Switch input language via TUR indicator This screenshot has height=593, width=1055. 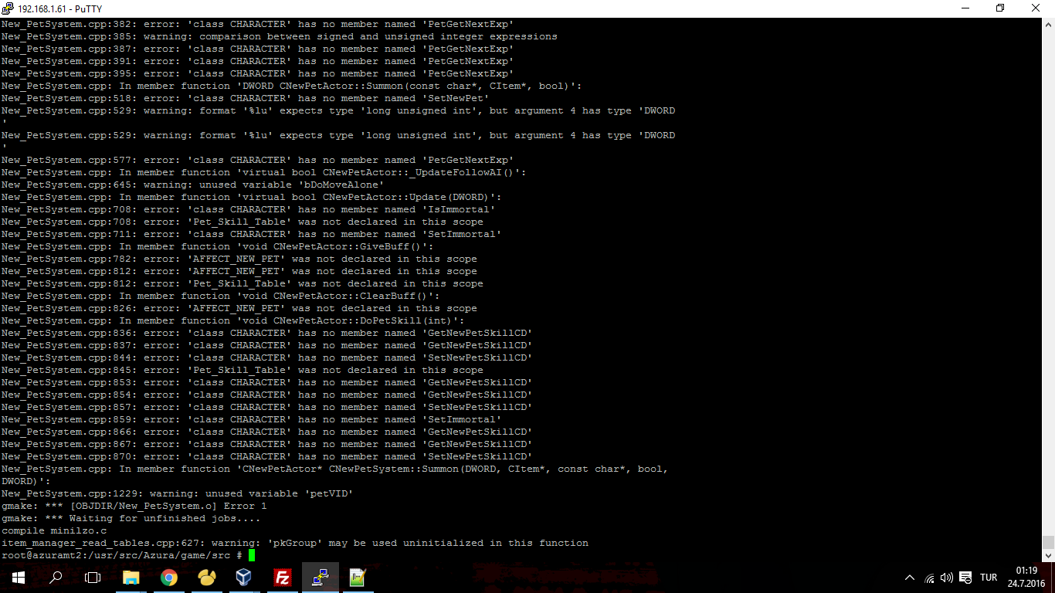click(x=989, y=578)
